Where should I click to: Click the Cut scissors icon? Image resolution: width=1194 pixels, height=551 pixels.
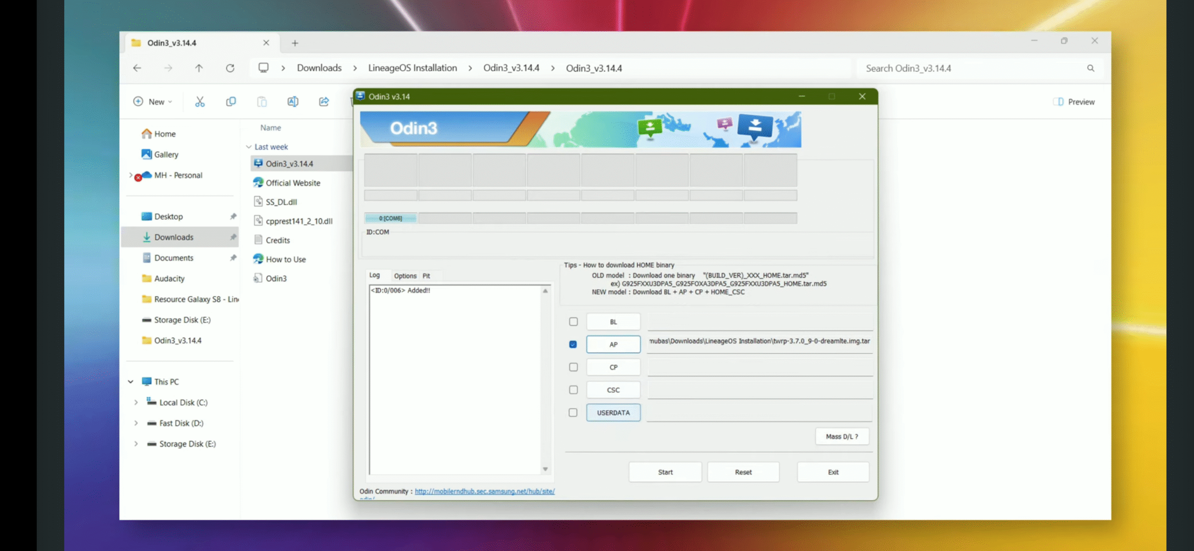tap(200, 102)
